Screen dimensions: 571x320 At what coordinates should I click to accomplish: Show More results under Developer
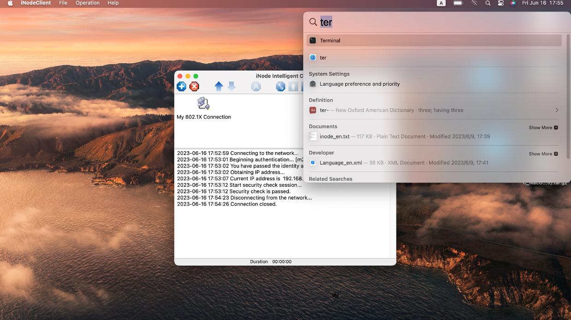coord(543,154)
